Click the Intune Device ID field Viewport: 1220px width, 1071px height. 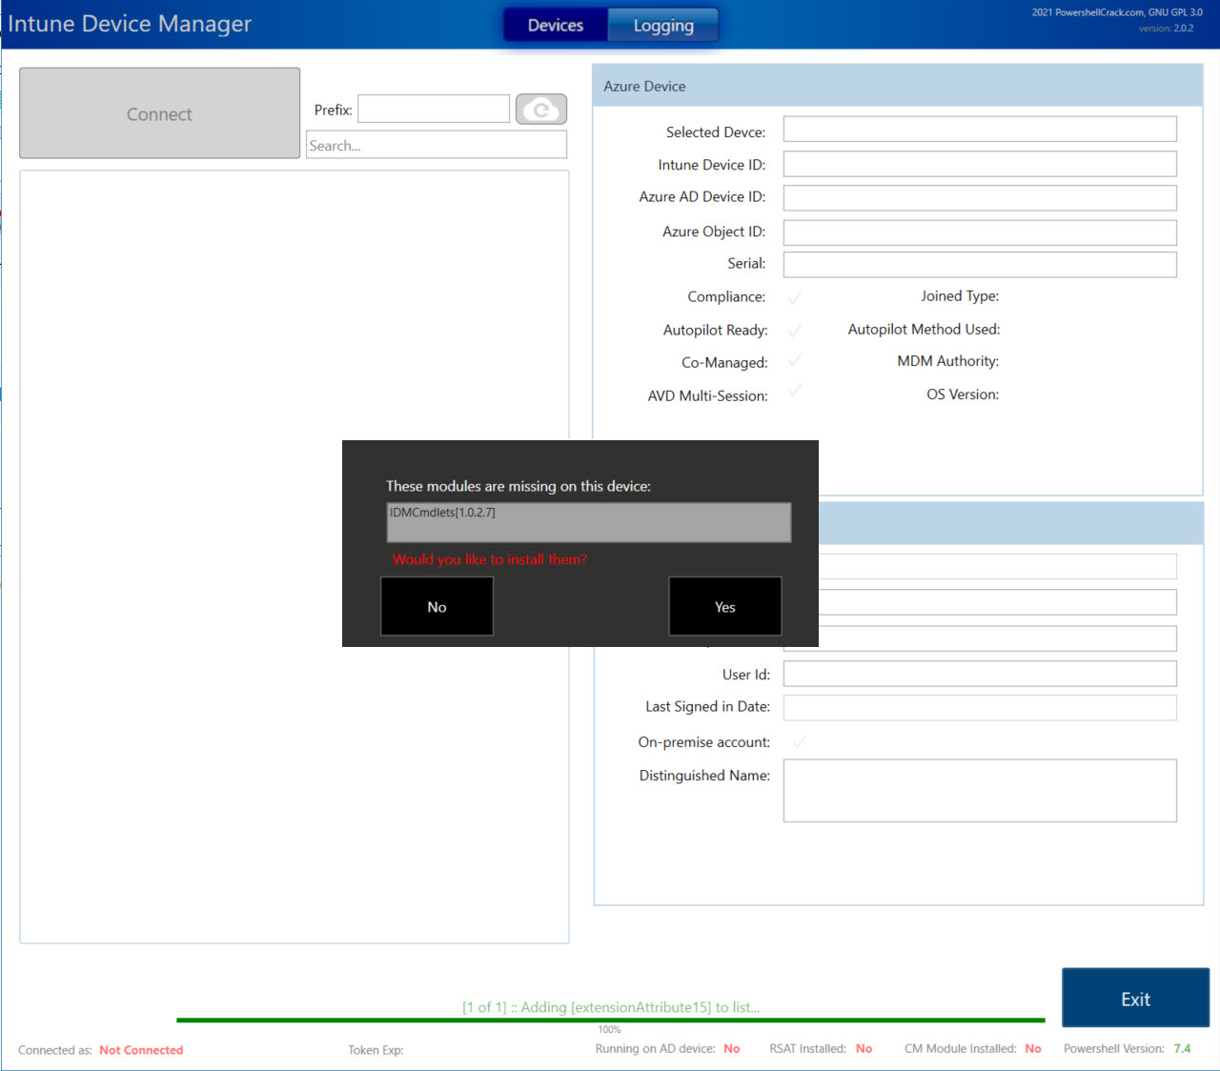pyautogui.click(x=980, y=164)
